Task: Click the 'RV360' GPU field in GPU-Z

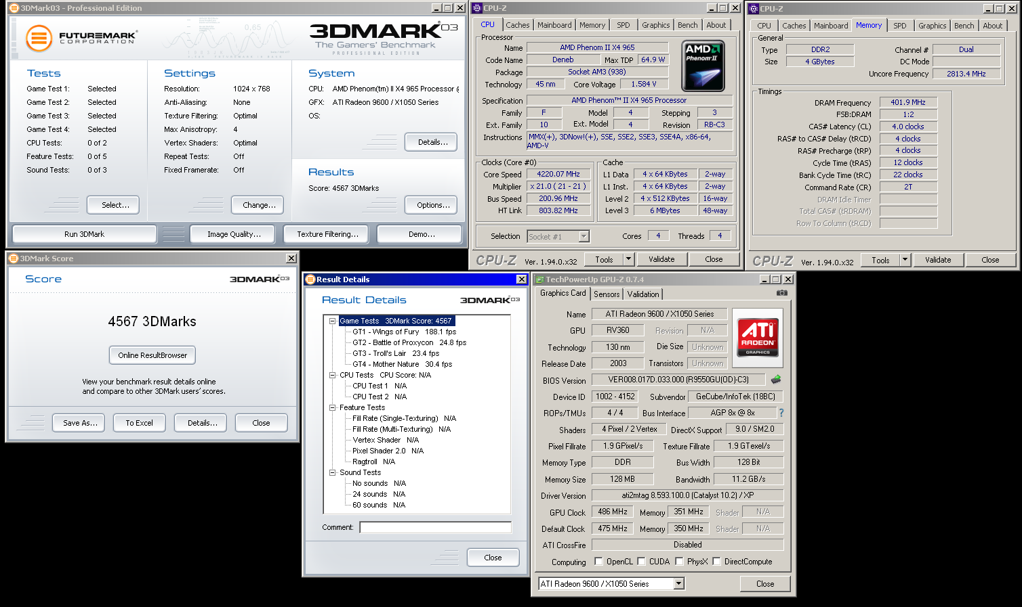Action: [618, 330]
